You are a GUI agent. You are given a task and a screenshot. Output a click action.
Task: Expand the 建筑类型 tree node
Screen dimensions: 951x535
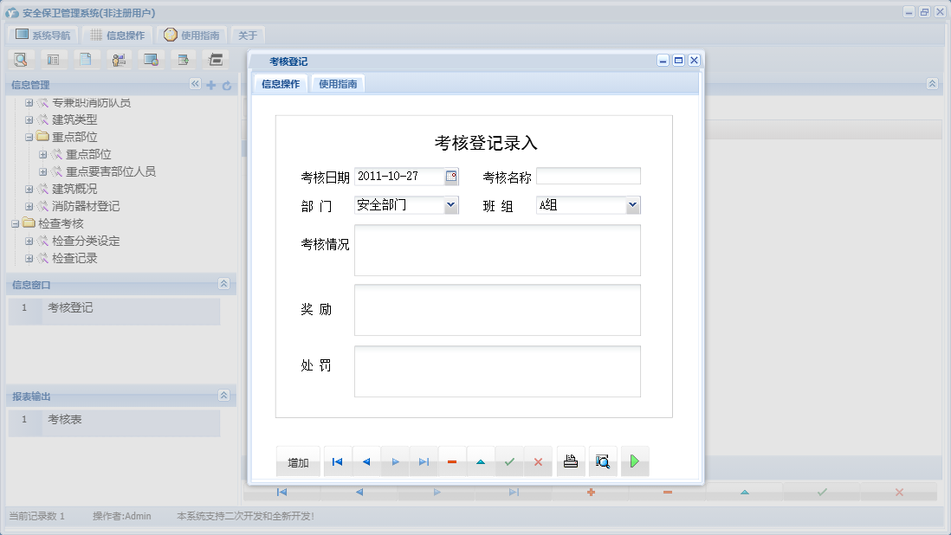click(x=30, y=119)
